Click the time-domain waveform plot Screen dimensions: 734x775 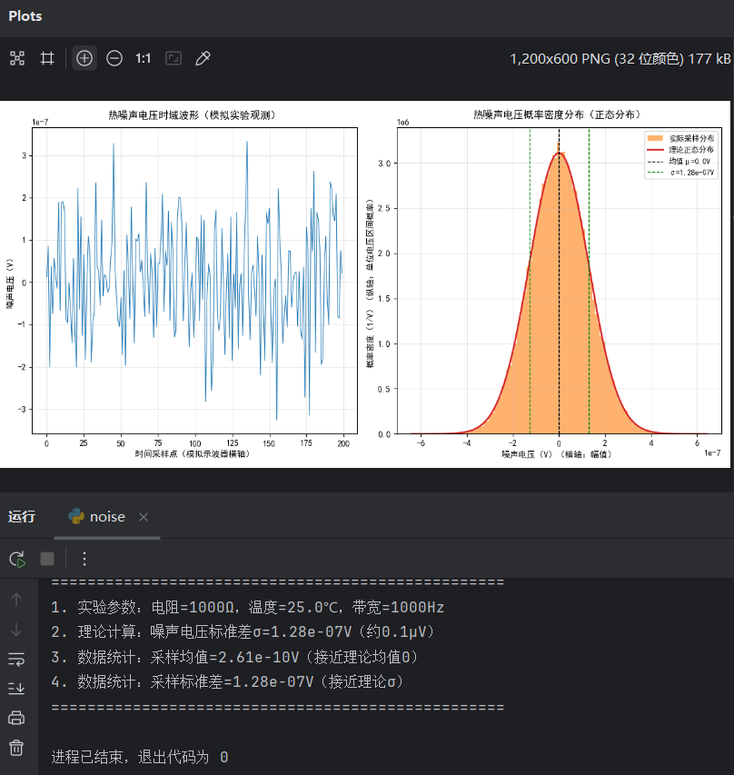pos(194,281)
